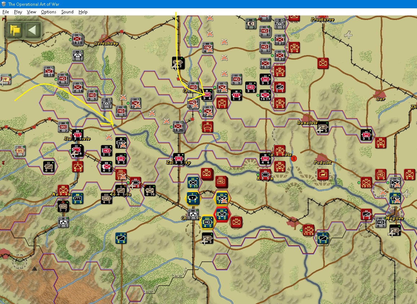Select red unit 1-2 near Mogilev
Viewport: 417px width, 304px height.
(x=366, y=214)
